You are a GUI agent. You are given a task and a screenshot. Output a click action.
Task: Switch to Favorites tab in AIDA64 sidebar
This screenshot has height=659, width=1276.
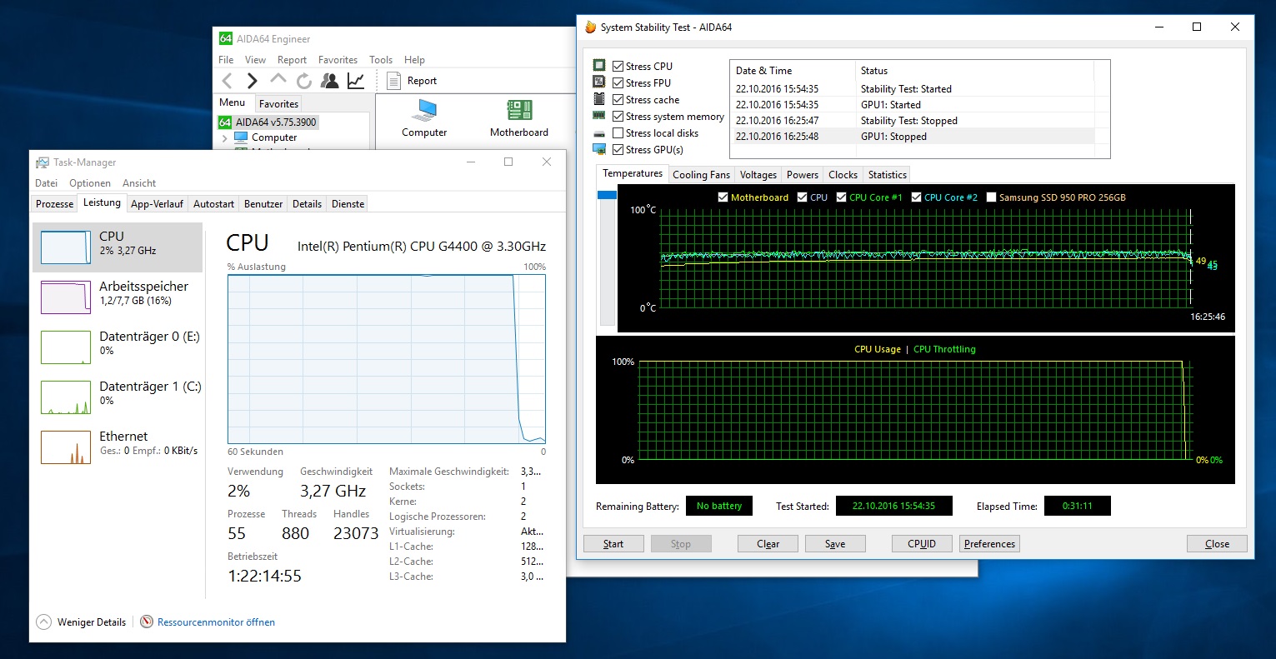278,104
